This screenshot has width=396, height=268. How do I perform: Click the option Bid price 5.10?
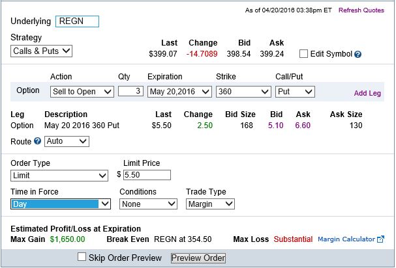tap(275, 126)
